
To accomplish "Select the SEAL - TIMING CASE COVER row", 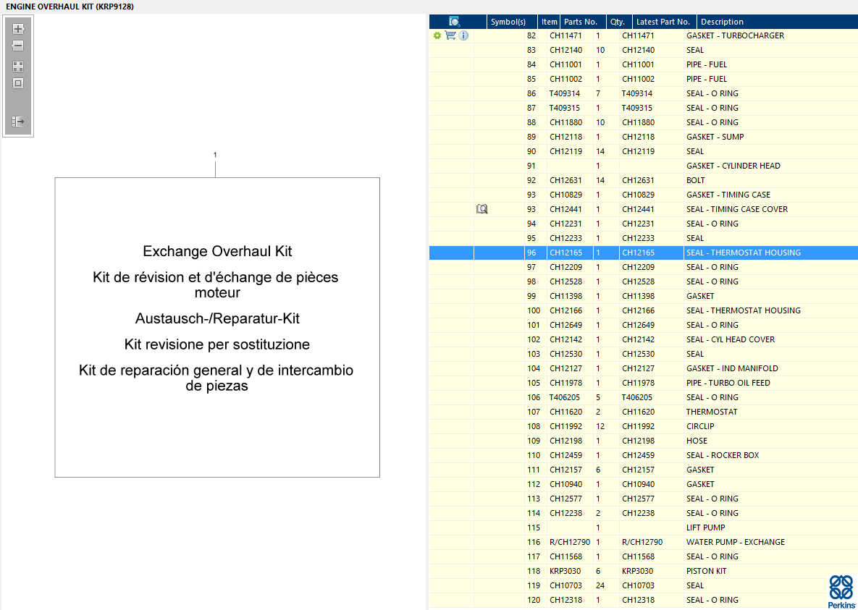I will click(644, 209).
